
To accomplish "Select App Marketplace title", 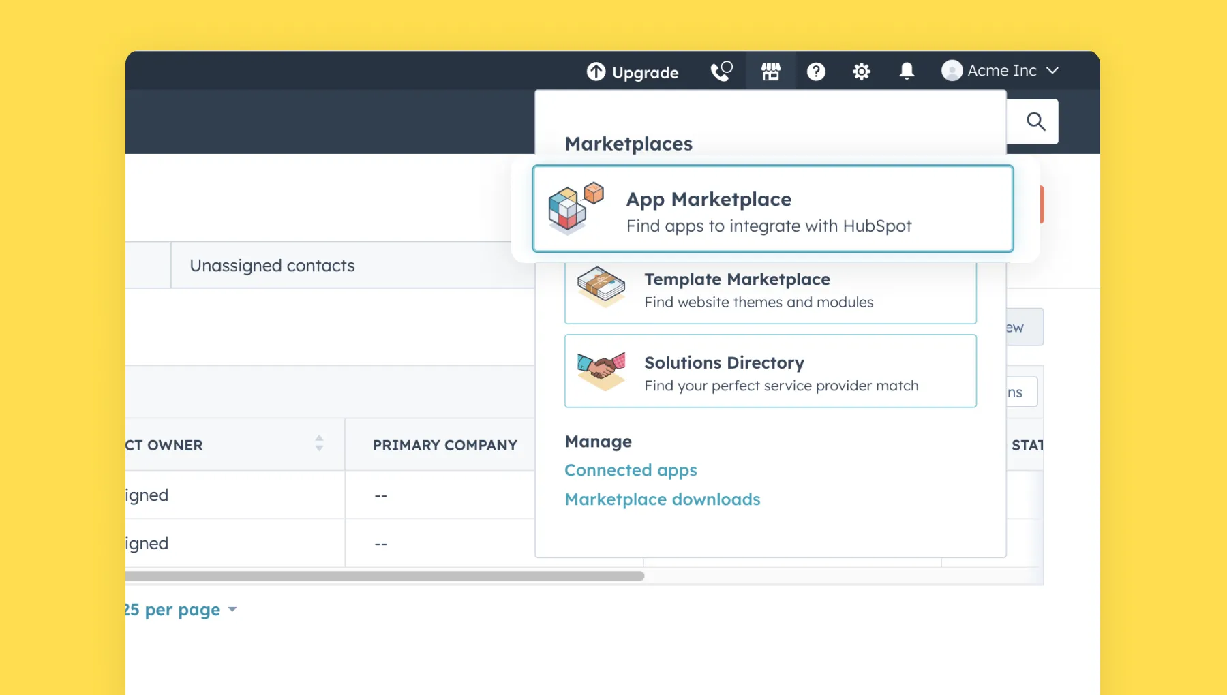I will [709, 199].
